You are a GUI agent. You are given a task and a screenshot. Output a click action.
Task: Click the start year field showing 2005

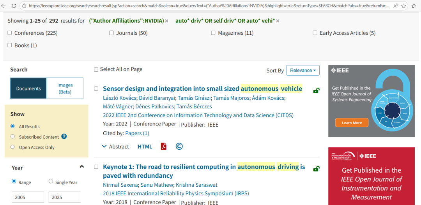[x=28, y=197]
